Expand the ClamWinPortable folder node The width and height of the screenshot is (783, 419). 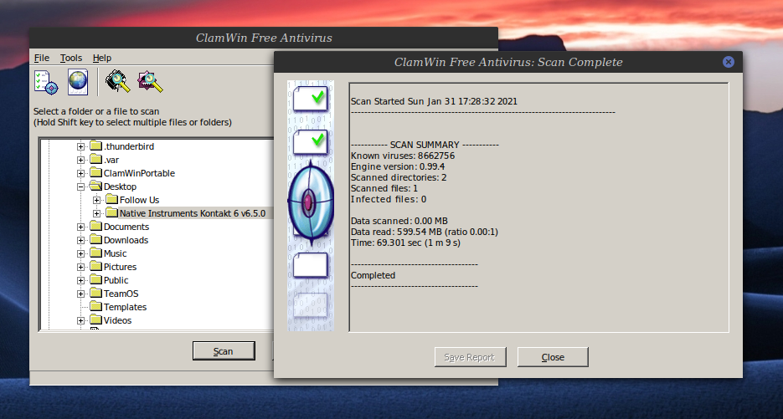pos(80,174)
